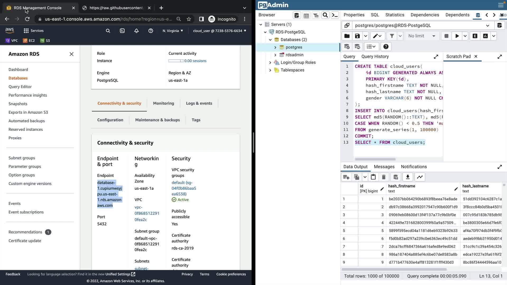Open the Graph Visualiser icon

click(420, 177)
